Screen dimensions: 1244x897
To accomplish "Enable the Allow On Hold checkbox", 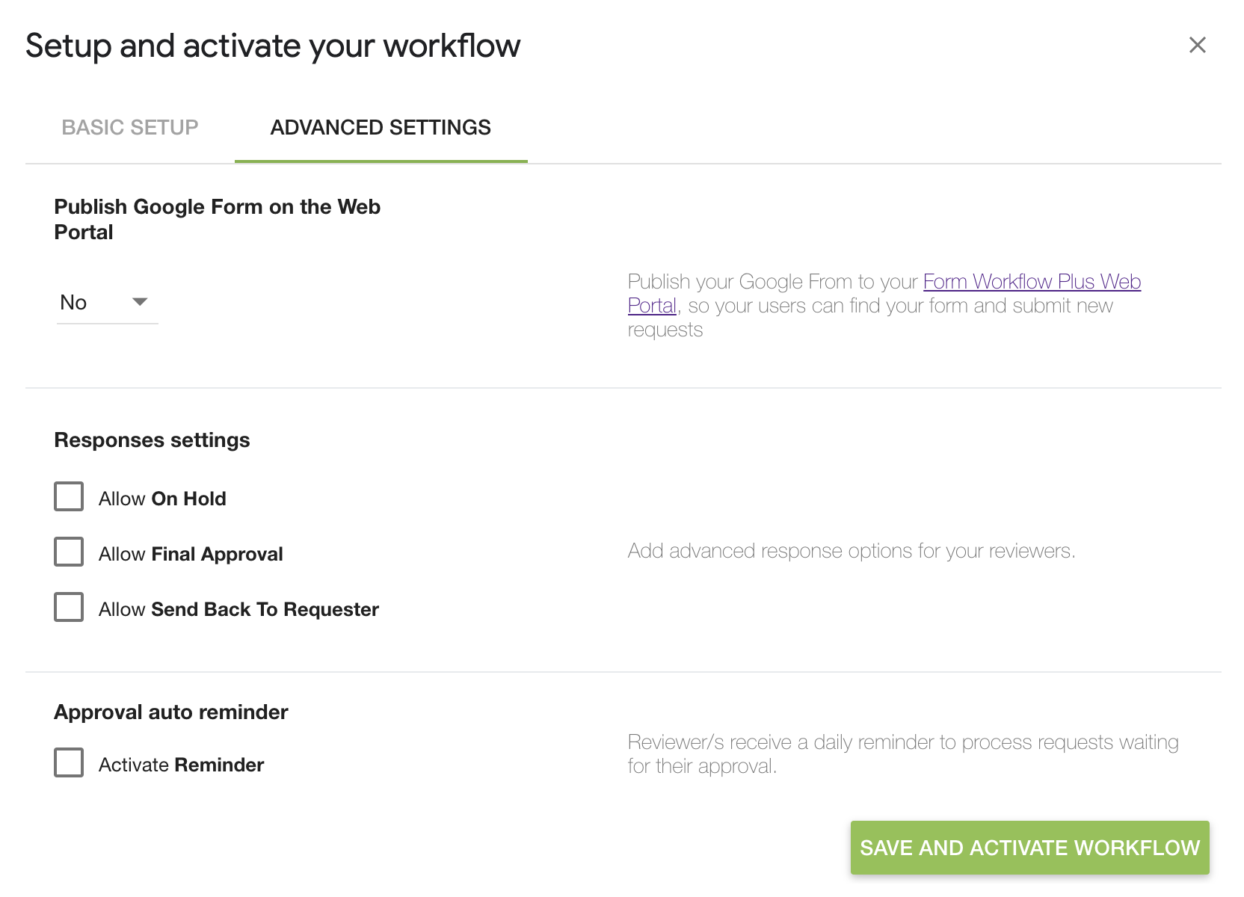I will 68,497.
